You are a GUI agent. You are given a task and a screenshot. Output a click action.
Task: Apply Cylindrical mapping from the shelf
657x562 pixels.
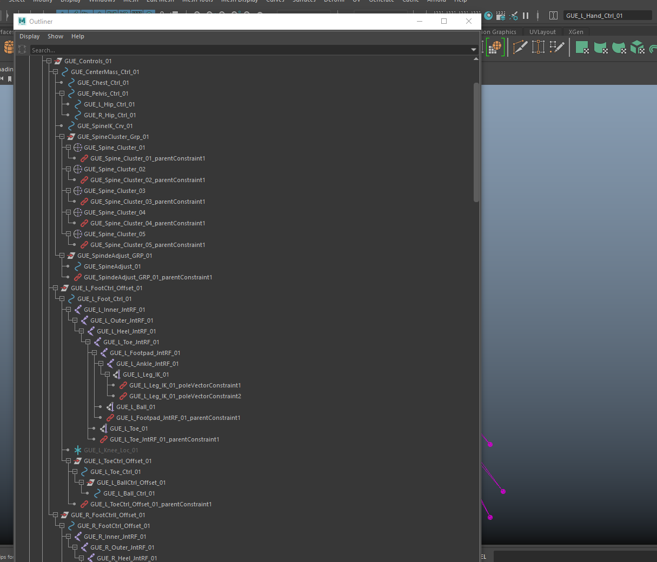[x=601, y=48]
